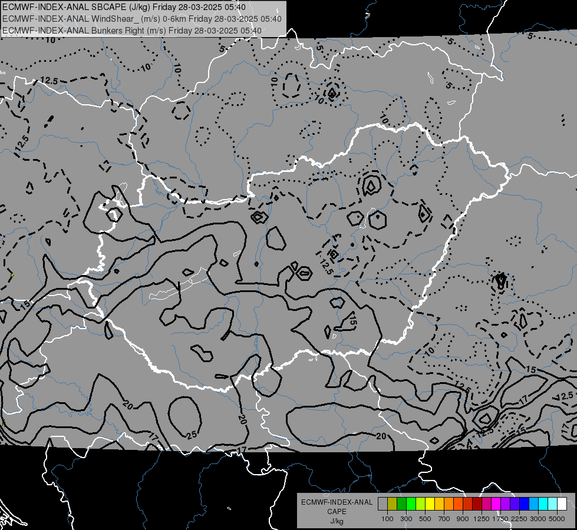Pick the pure blue legend swatch

point(524,504)
